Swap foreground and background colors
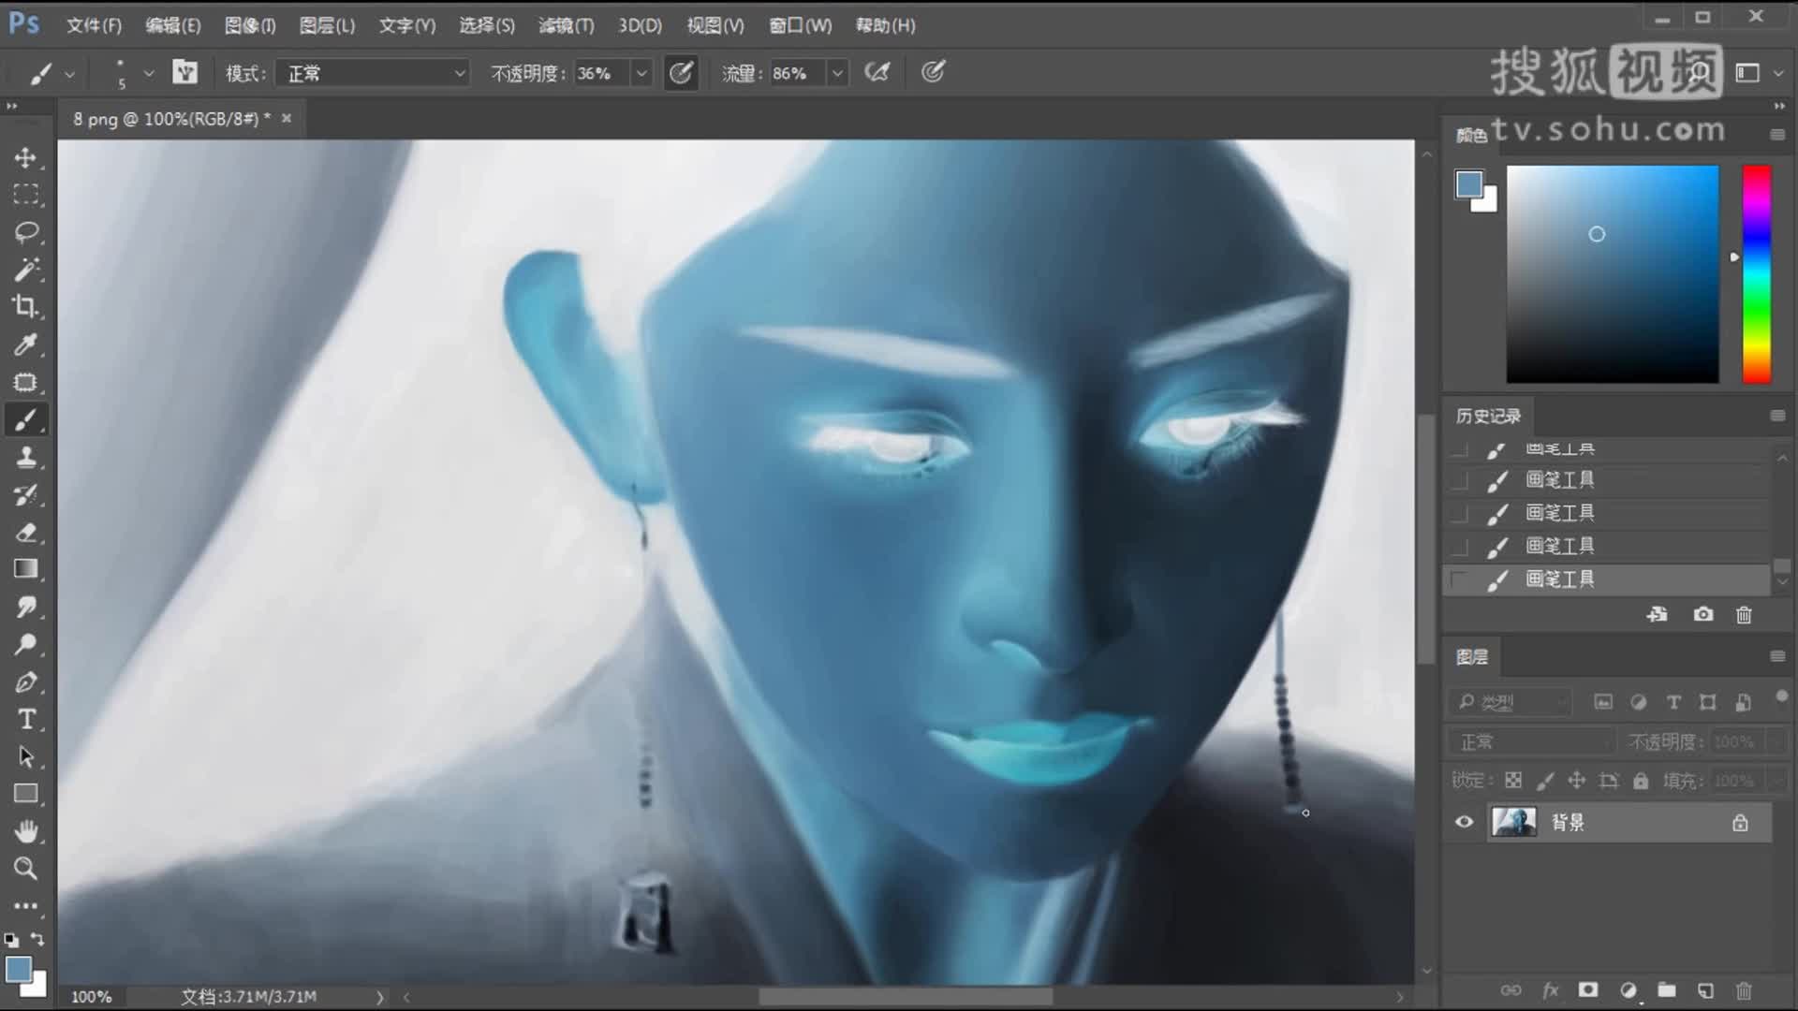 (37, 939)
